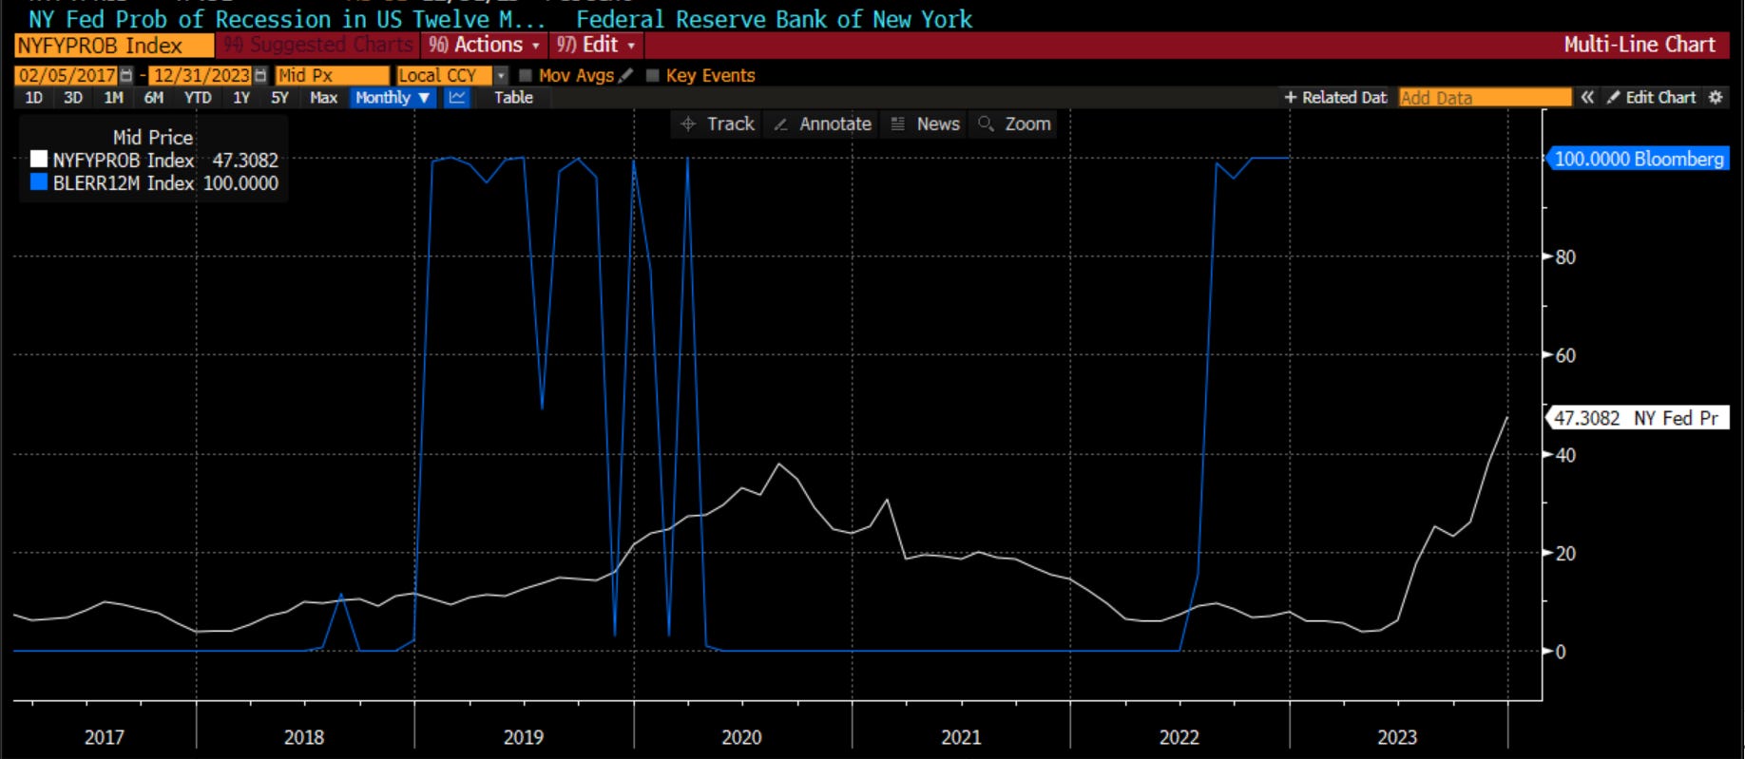This screenshot has width=1745, height=759.
Task: Select the 1M range tab
Action: (x=113, y=97)
